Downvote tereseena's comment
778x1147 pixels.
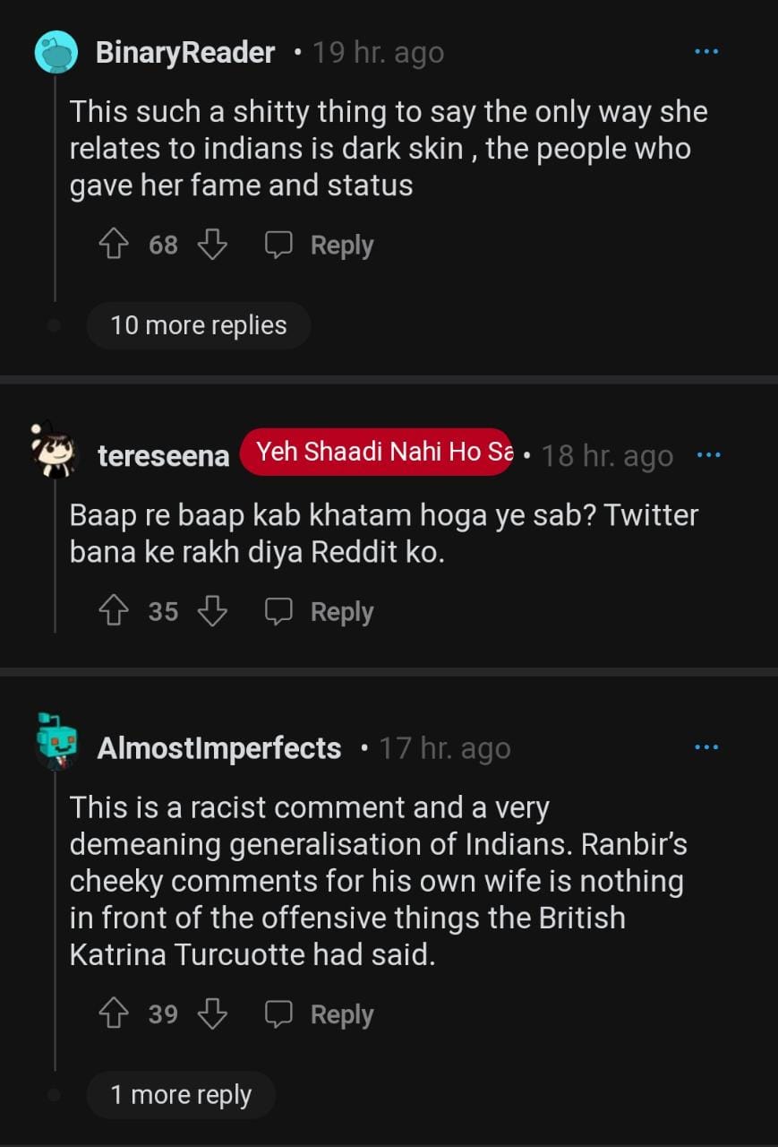[x=212, y=611]
